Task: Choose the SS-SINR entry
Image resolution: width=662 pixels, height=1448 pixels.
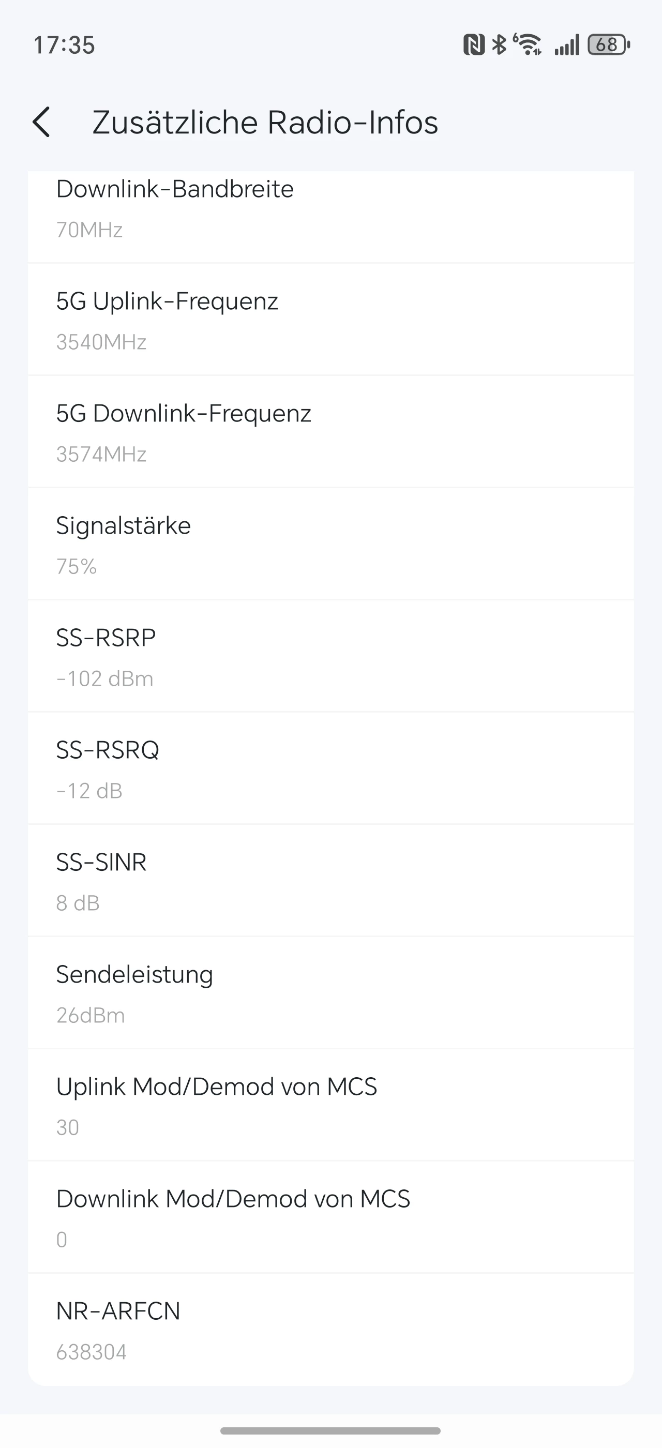Action: (x=330, y=881)
